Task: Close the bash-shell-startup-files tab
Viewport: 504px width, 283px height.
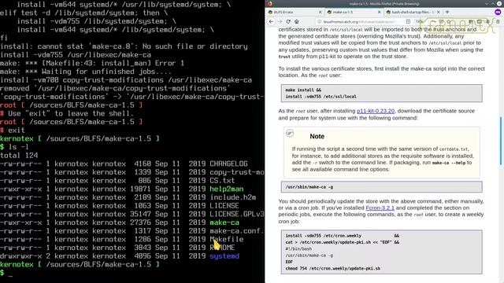Action: click(x=439, y=12)
